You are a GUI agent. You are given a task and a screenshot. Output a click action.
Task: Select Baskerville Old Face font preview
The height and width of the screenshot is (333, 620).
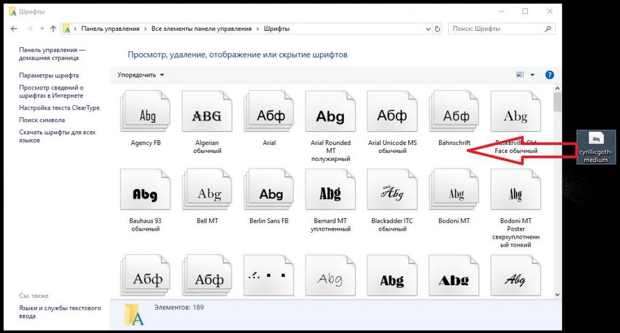(516, 112)
